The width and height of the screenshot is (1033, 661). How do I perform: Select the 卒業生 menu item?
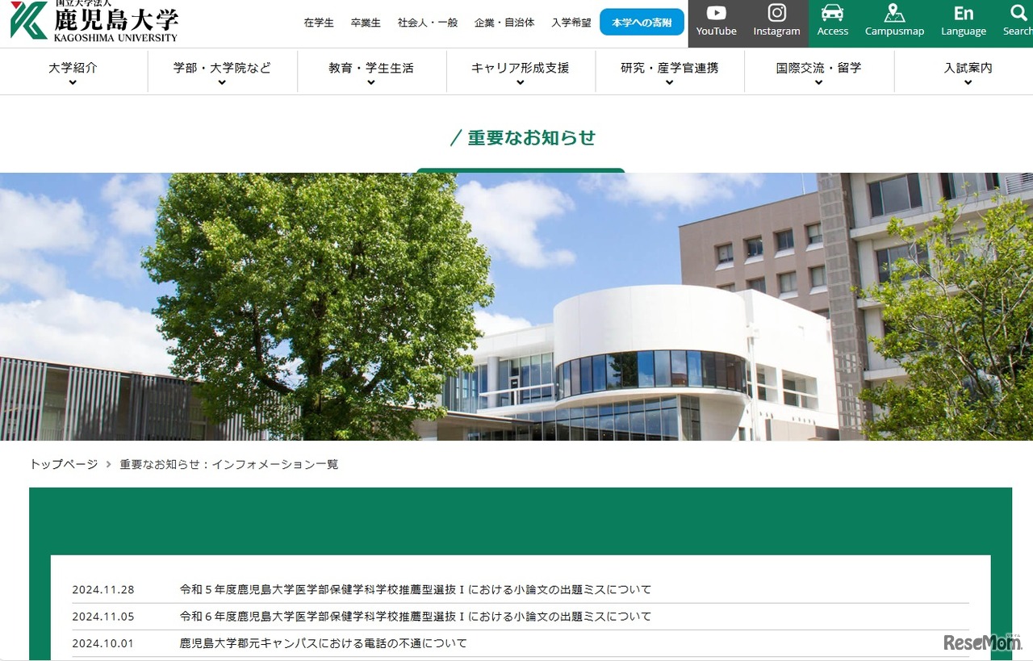point(366,23)
